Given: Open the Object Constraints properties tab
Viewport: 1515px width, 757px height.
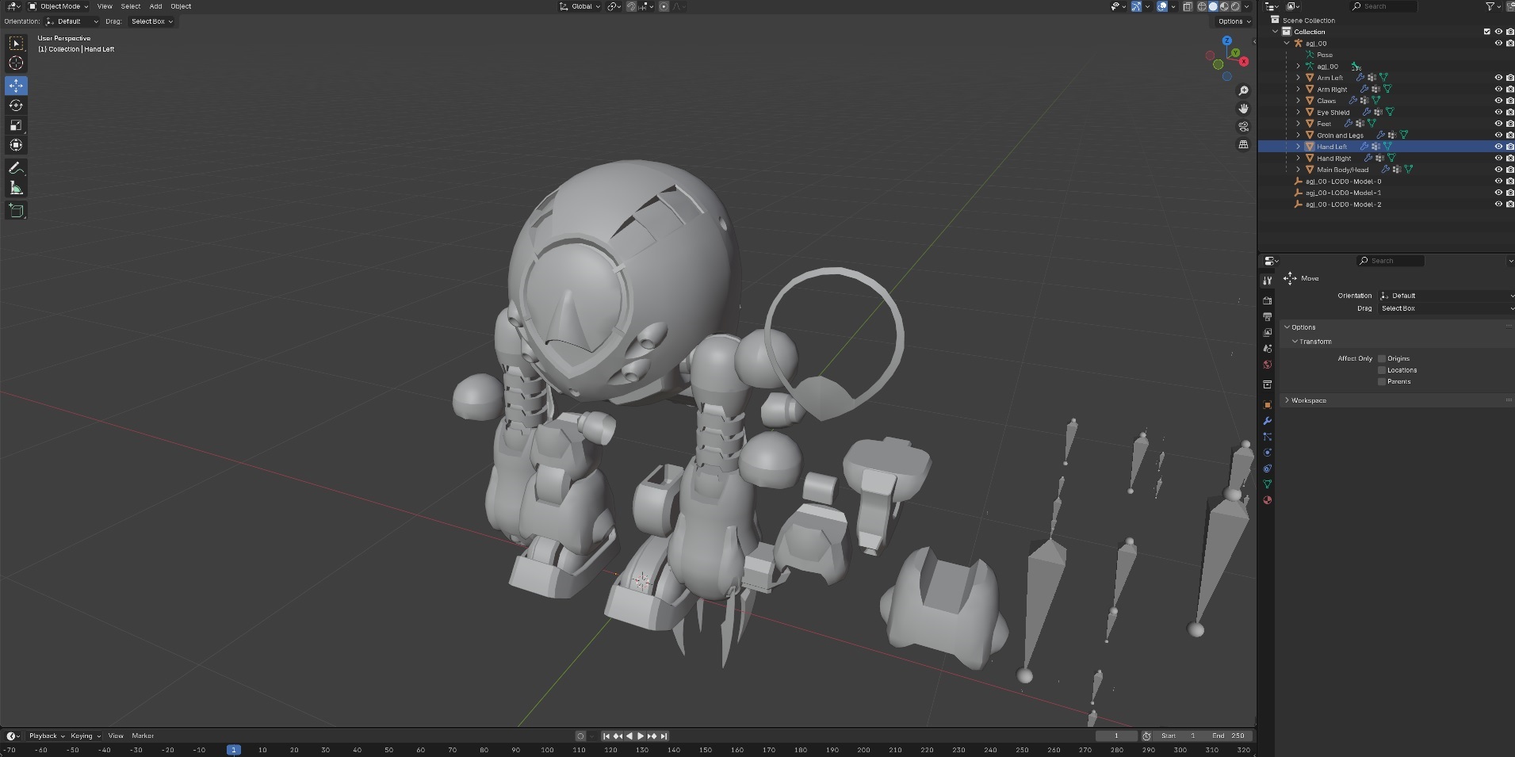Looking at the screenshot, I should click(x=1267, y=468).
